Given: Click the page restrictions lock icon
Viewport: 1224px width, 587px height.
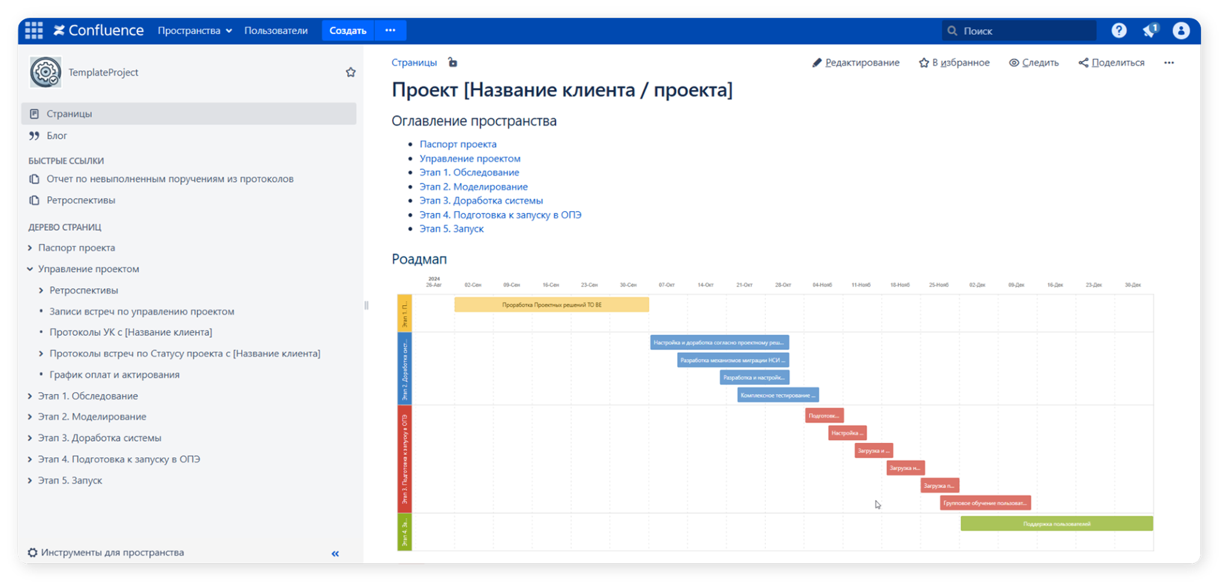Looking at the screenshot, I should click(453, 62).
